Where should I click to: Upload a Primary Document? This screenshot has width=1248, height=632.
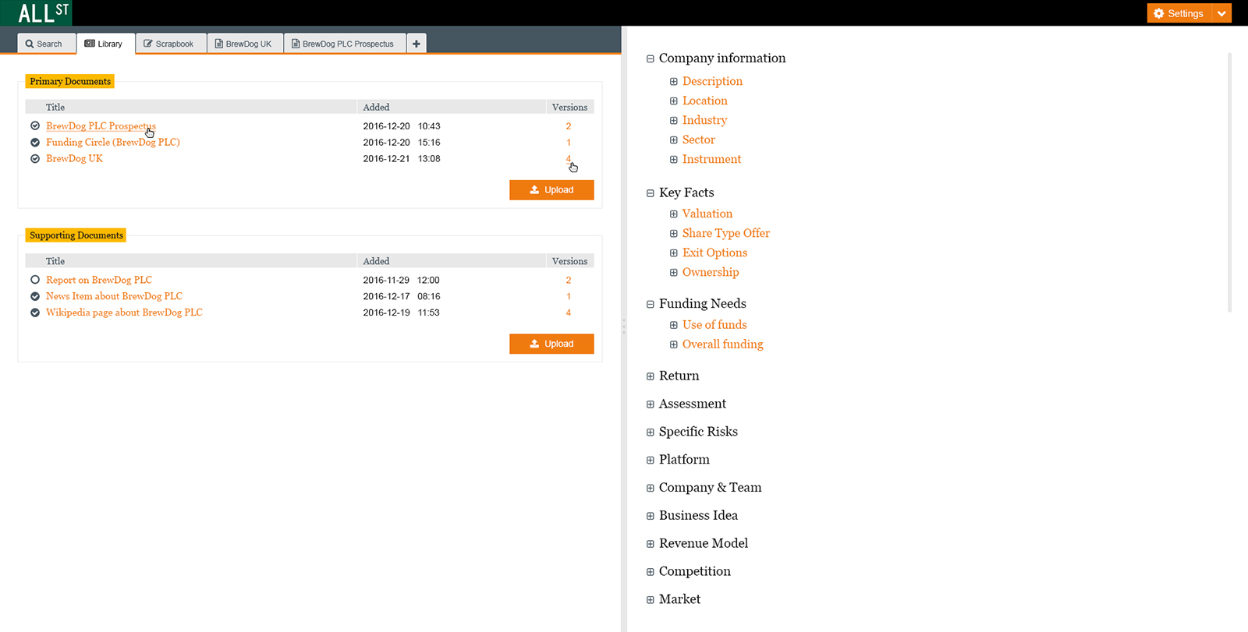551,189
